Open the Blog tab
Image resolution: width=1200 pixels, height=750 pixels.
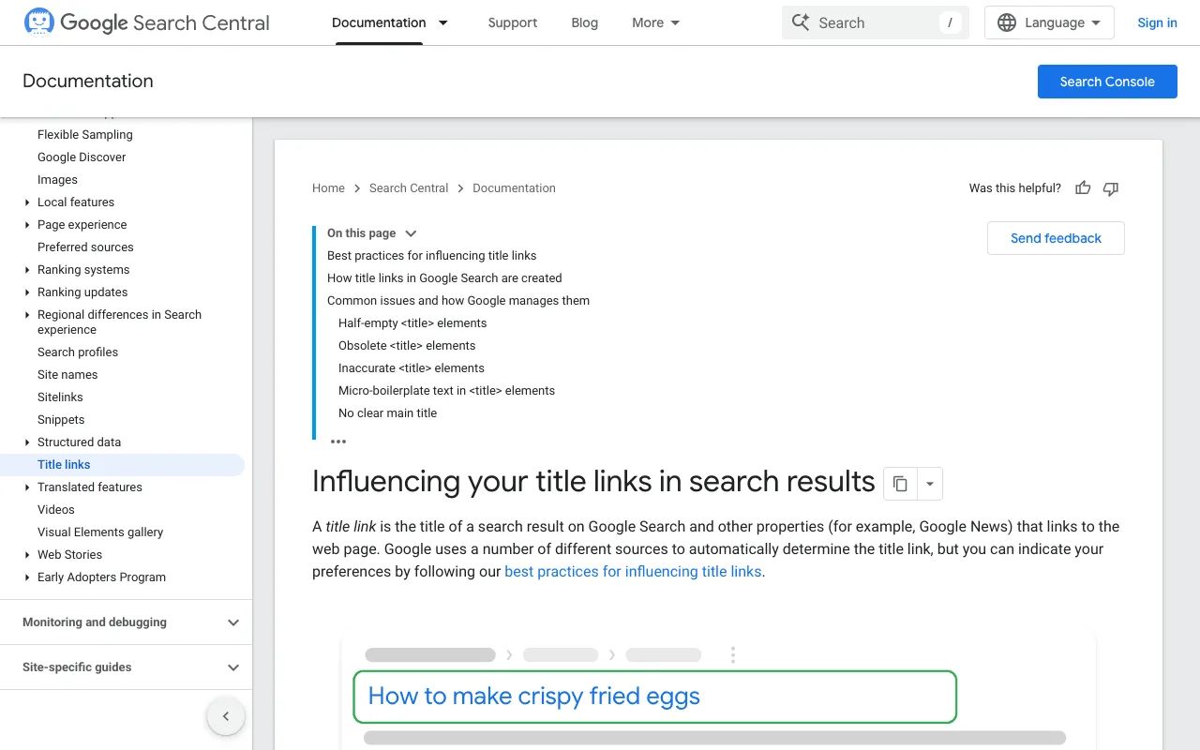[585, 22]
